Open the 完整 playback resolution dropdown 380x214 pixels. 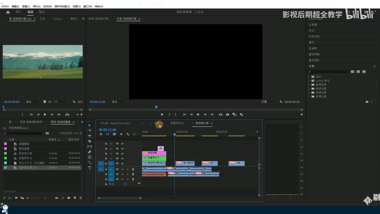pyautogui.click(x=269, y=102)
